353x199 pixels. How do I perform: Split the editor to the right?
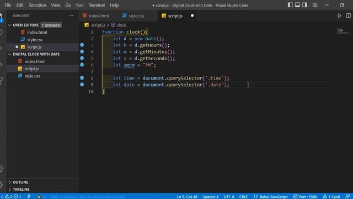348,15
